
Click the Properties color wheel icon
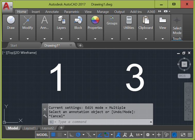[x=95, y=20]
